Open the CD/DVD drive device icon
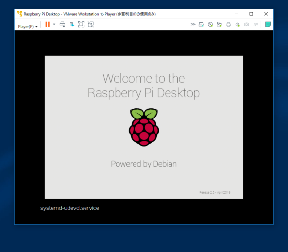 coord(210,24)
